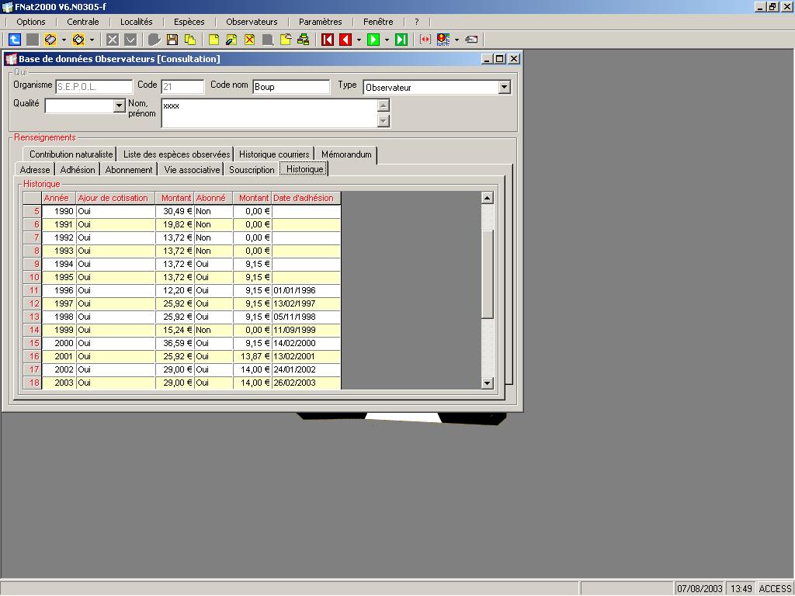This screenshot has width=795, height=596.
Task: Click the copy pages toolbar icon
Action: point(190,40)
